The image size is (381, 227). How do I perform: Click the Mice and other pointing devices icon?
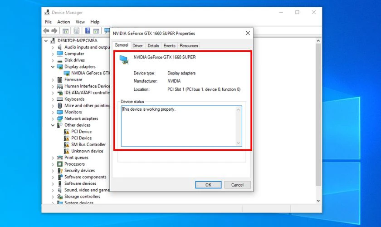point(60,106)
